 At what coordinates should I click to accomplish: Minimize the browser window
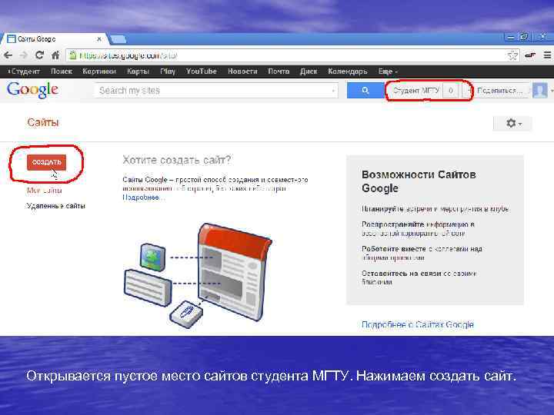[x=510, y=37]
